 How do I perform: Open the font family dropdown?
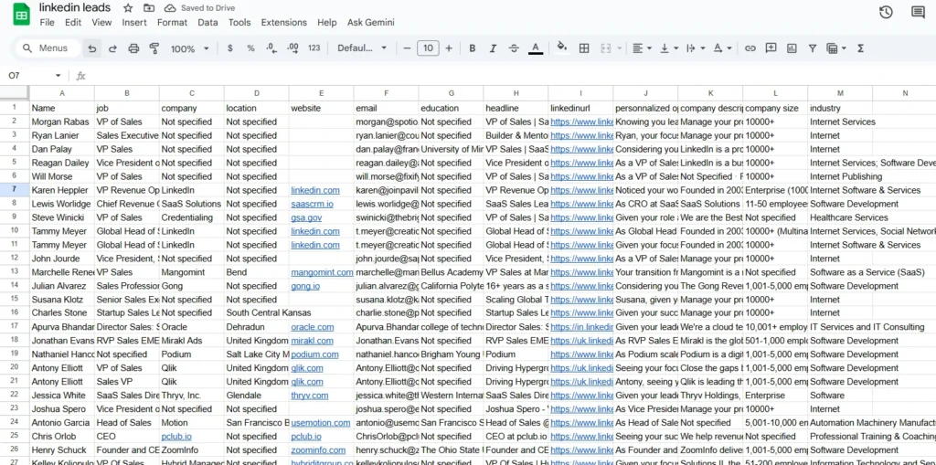click(x=362, y=48)
